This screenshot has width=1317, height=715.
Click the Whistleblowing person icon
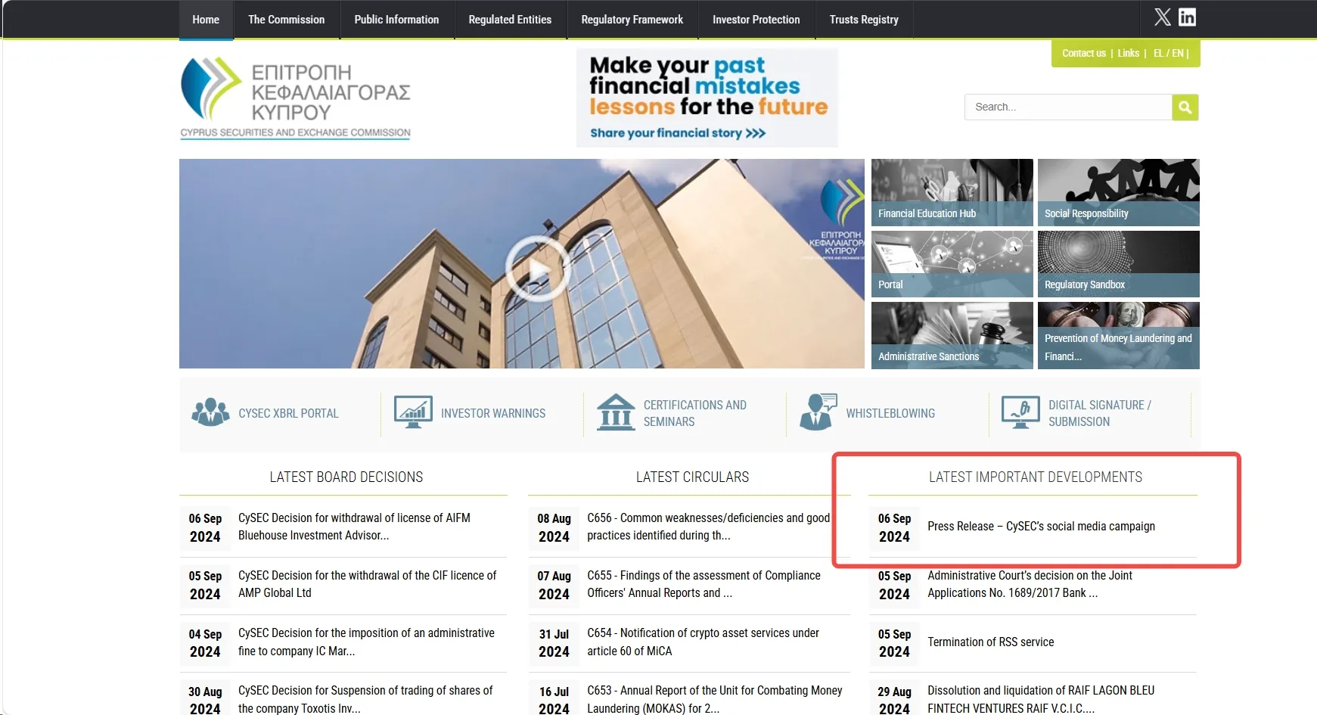pyautogui.click(x=818, y=412)
